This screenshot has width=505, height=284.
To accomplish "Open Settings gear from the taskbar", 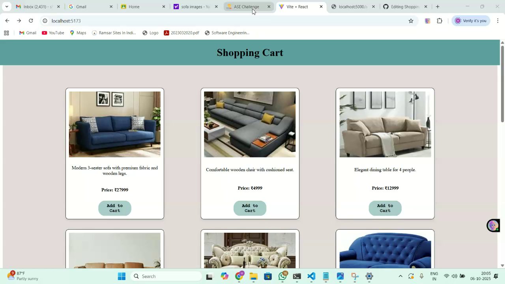I will (x=369, y=277).
